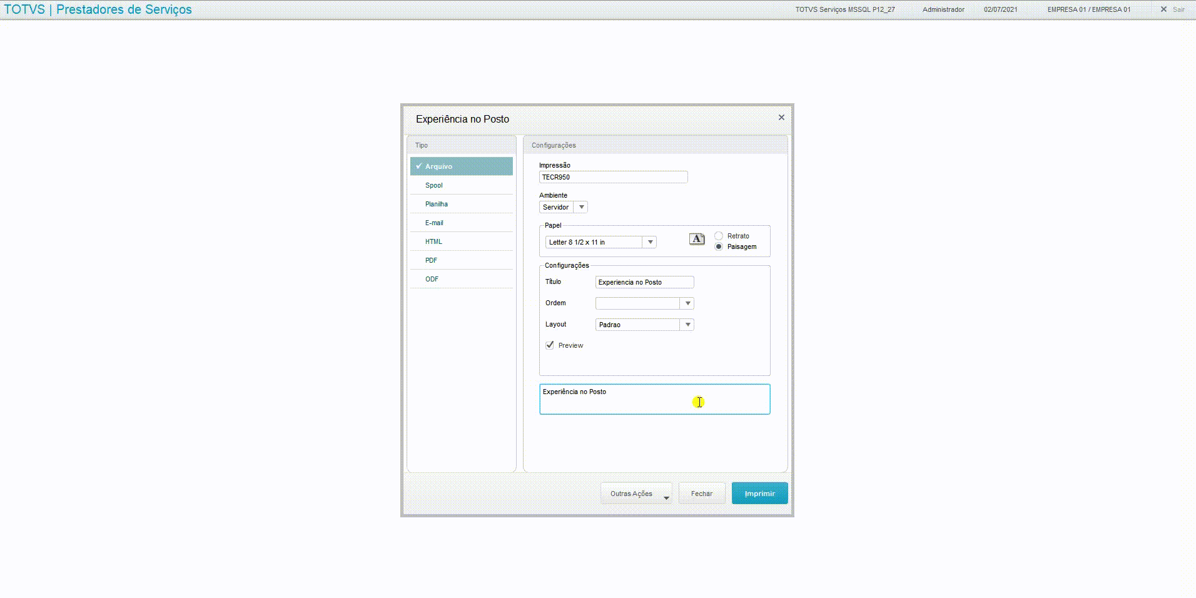
Task: Click the Sair link in header
Action: point(1178,9)
